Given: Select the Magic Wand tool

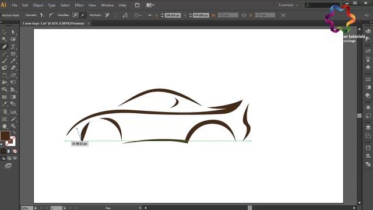Looking at the screenshot, I should pyautogui.click(x=4, y=39).
